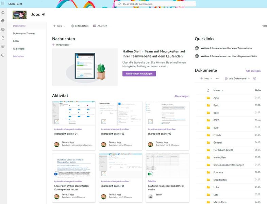The width and height of the screenshot is (267, 204).
Task: Click the Home icon in left rail
Action: (3, 13)
